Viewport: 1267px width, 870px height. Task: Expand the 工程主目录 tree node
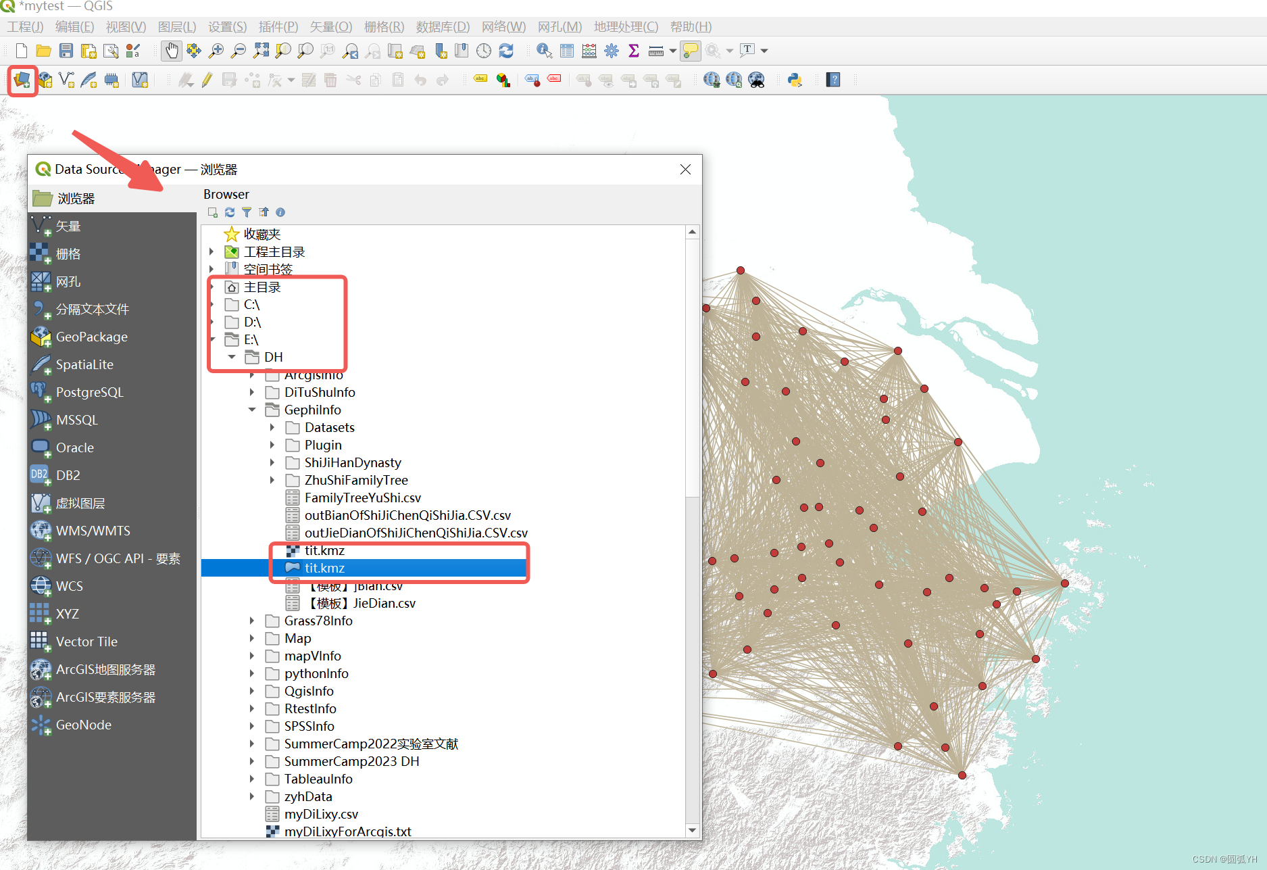coord(212,251)
